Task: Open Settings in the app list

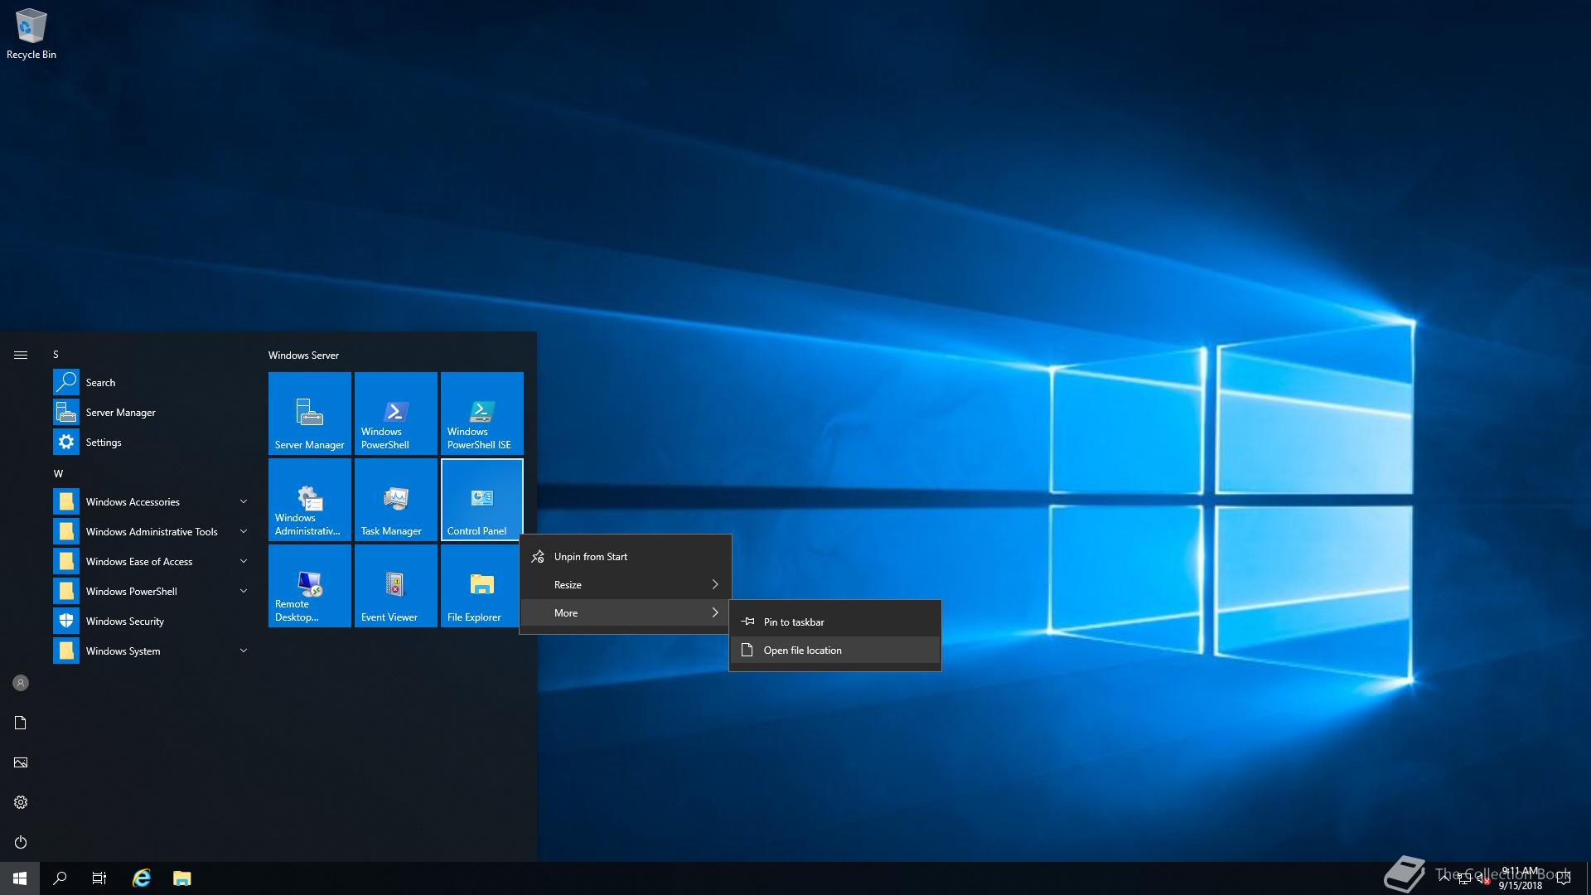Action: click(152, 442)
